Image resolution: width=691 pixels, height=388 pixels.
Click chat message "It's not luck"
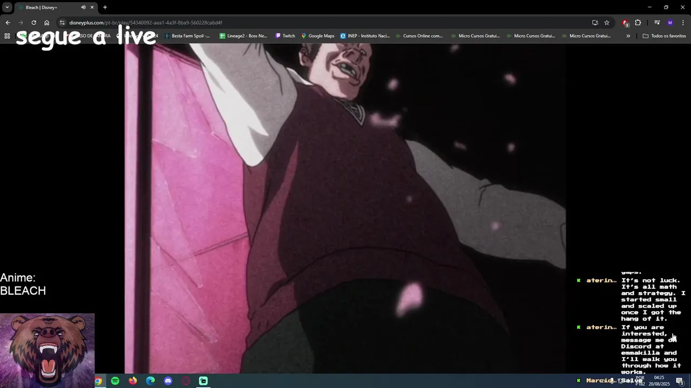653,299
